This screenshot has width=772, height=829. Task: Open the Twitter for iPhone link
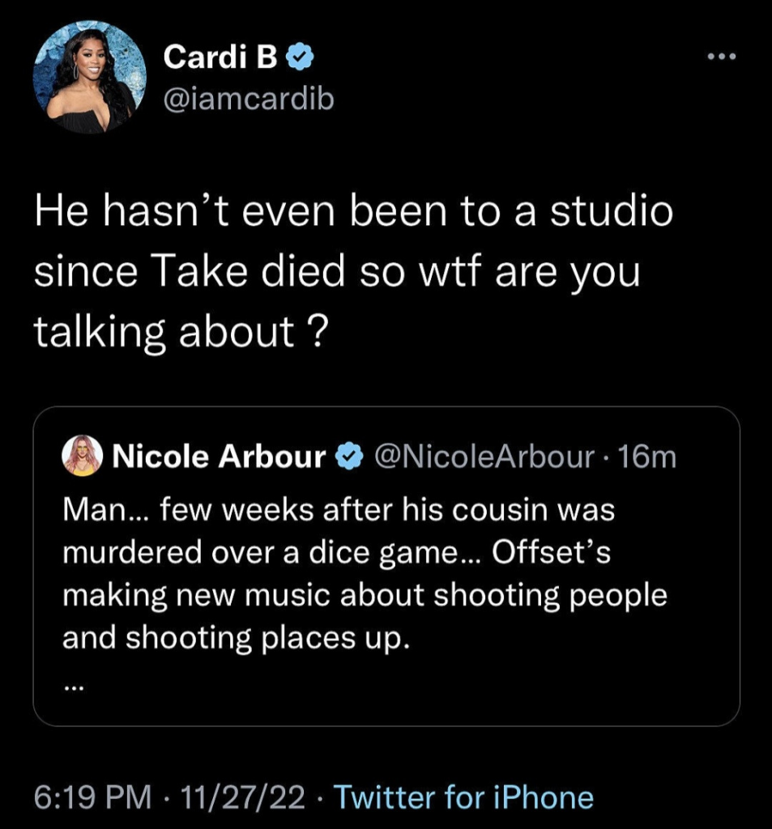point(464,797)
